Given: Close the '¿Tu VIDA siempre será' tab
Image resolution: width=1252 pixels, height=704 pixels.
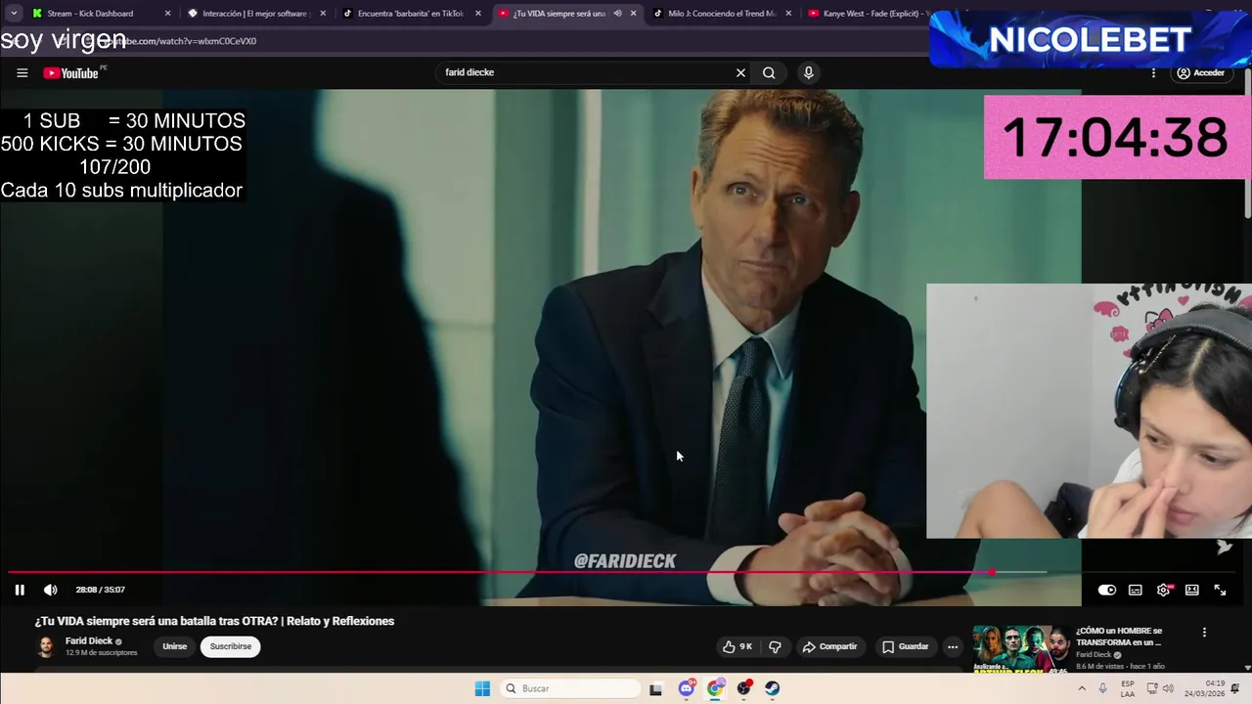Looking at the screenshot, I should [633, 14].
